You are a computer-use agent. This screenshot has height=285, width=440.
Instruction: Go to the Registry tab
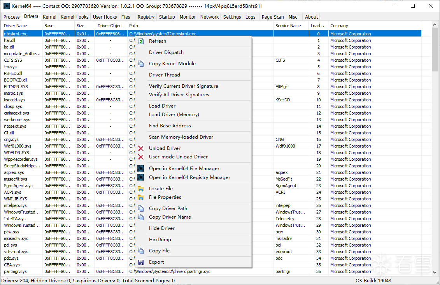[x=146, y=17]
